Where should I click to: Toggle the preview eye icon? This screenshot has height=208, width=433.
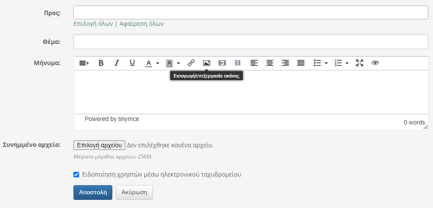(375, 63)
